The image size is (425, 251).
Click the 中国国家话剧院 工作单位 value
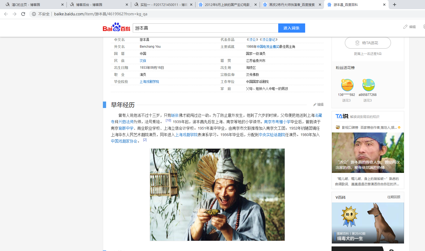pyautogui.click(x=257, y=82)
